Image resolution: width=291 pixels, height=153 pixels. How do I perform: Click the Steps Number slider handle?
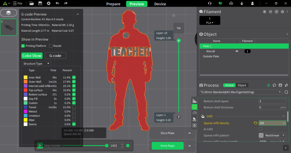[107, 146]
